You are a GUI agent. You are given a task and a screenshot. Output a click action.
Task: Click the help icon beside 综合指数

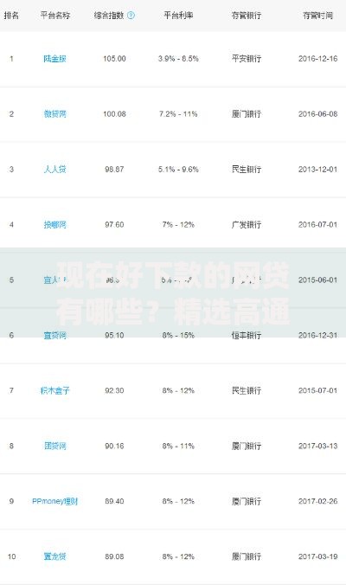pyautogui.click(x=131, y=16)
